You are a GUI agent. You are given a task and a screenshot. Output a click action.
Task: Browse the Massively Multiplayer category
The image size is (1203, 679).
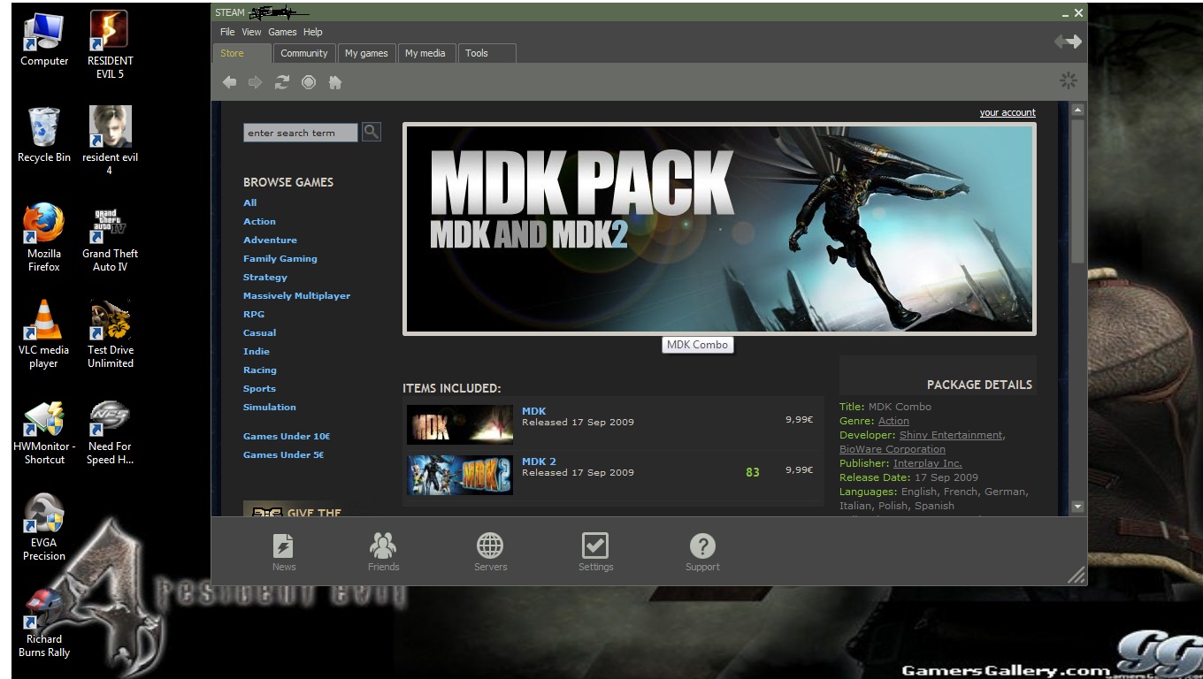pos(296,295)
